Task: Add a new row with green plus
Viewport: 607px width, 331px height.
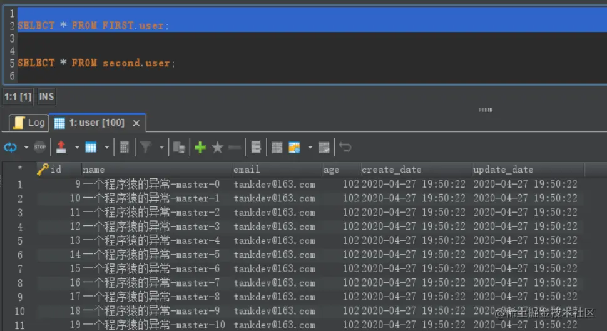Action: click(x=200, y=147)
